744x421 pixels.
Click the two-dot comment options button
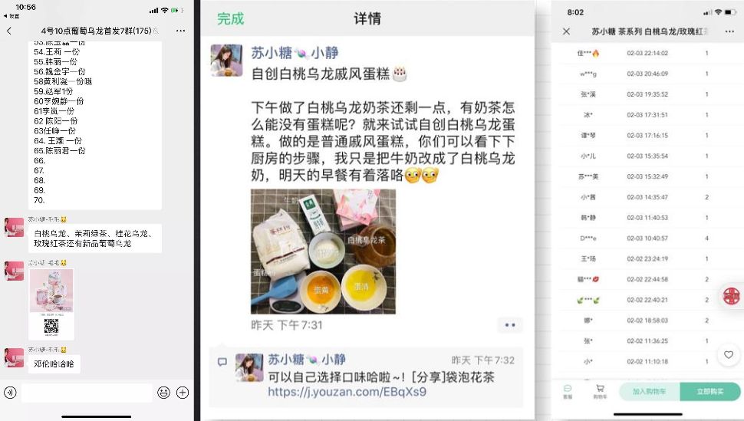click(510, 325)
